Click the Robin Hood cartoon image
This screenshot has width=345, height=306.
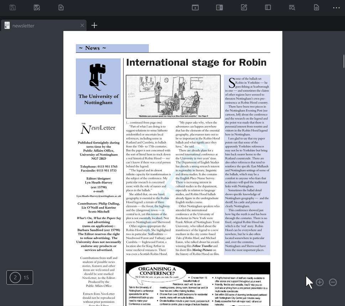tap(173, 97)
